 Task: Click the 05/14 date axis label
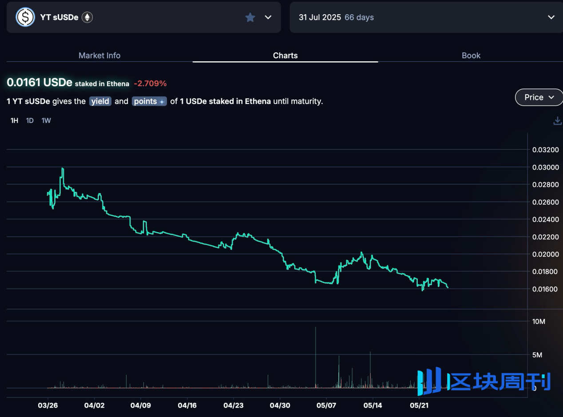pos(373,405)
